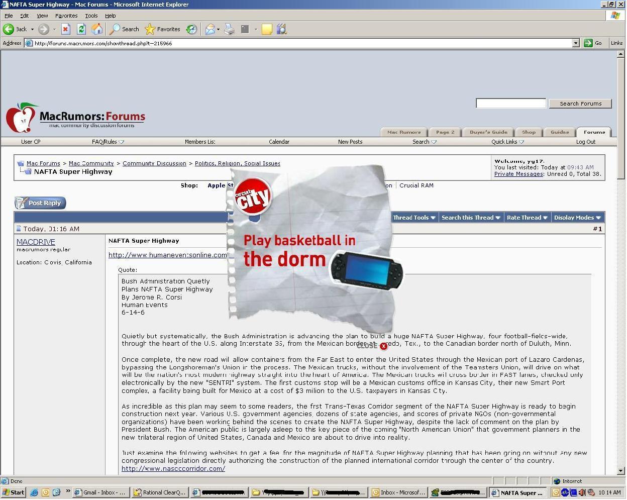Click the post number #1 link

click(x=597, y=229)
